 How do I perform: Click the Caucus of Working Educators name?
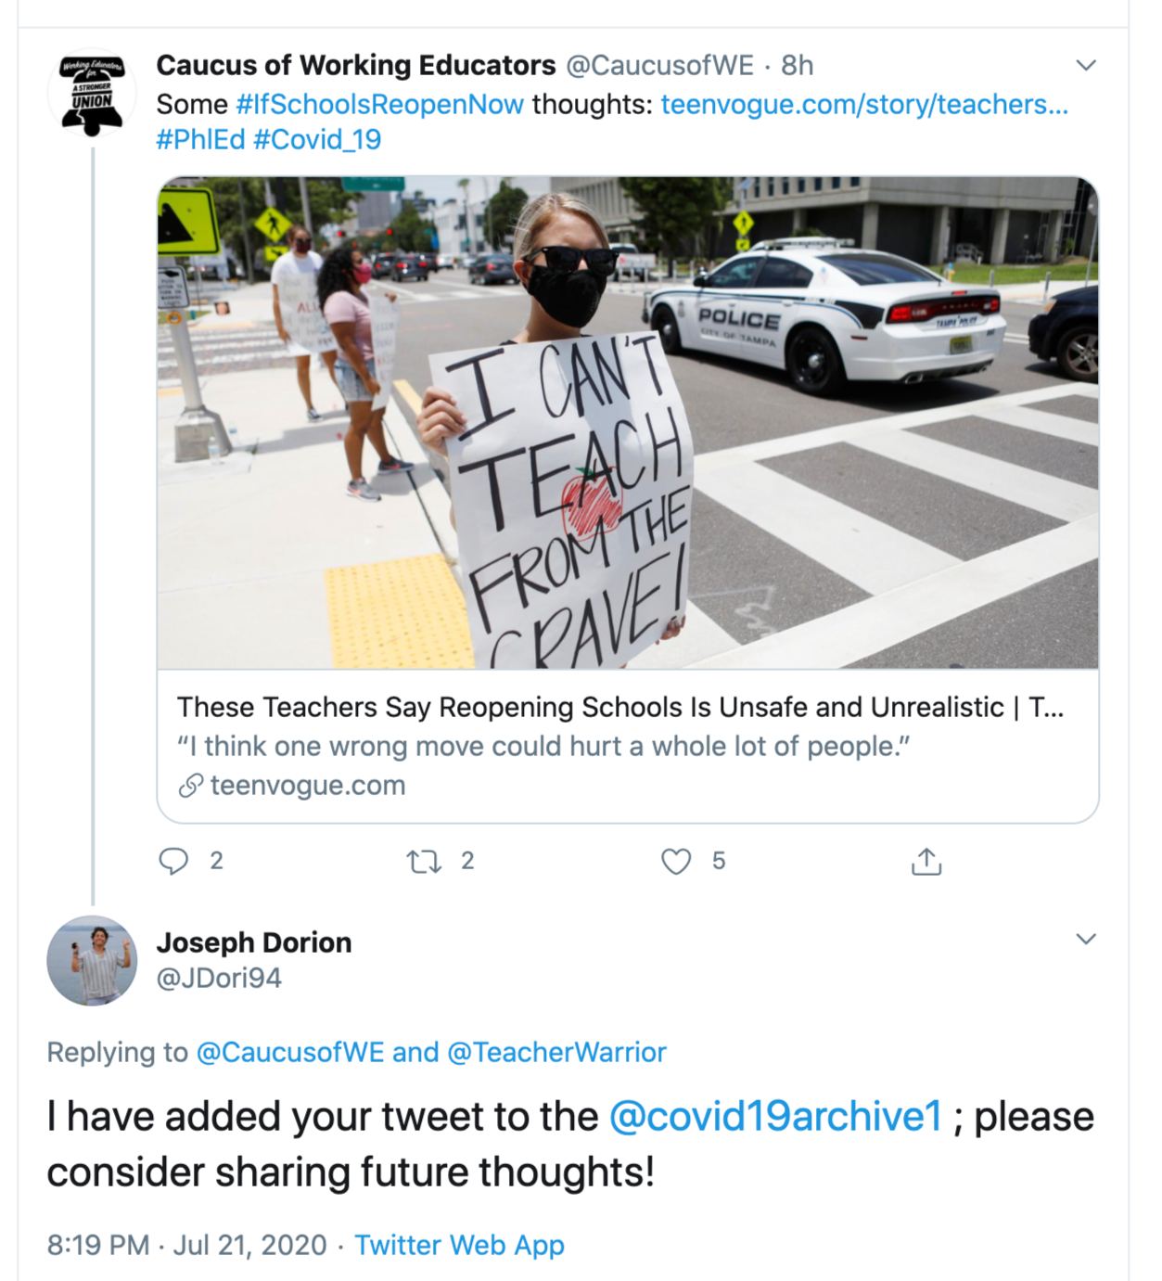(355, 65)
